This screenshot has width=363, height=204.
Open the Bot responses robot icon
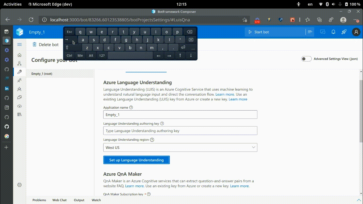pos(19,89)
